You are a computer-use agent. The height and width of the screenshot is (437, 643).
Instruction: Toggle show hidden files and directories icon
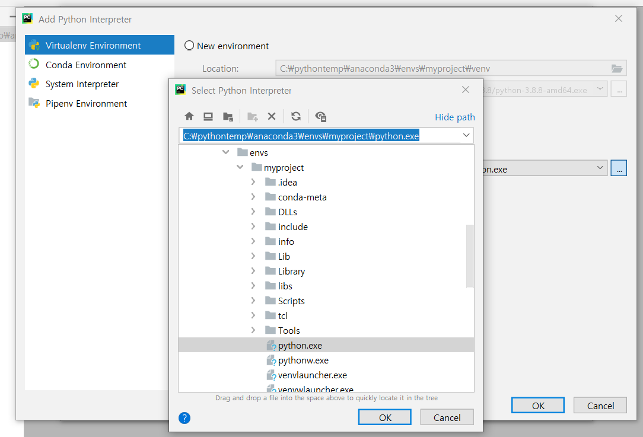tap(321, 116)
